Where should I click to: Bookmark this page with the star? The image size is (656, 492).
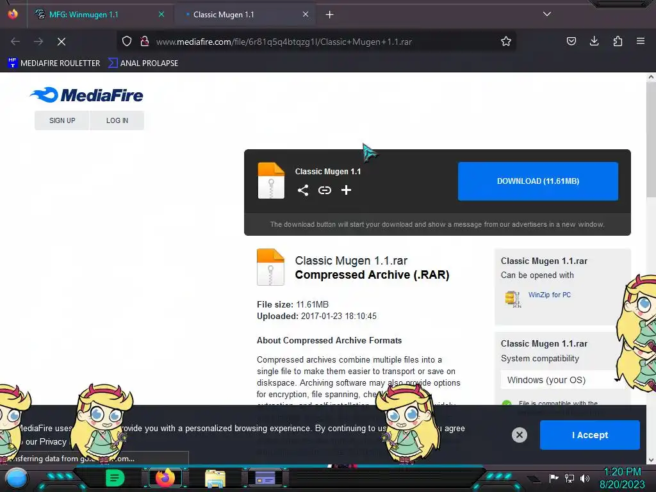click(x=506, y=42)
